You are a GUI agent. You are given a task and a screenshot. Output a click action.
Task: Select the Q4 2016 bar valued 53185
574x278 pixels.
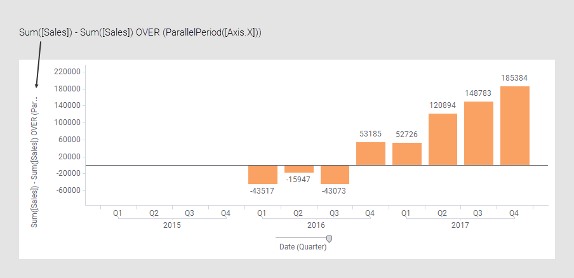click(x=371, y=154)
